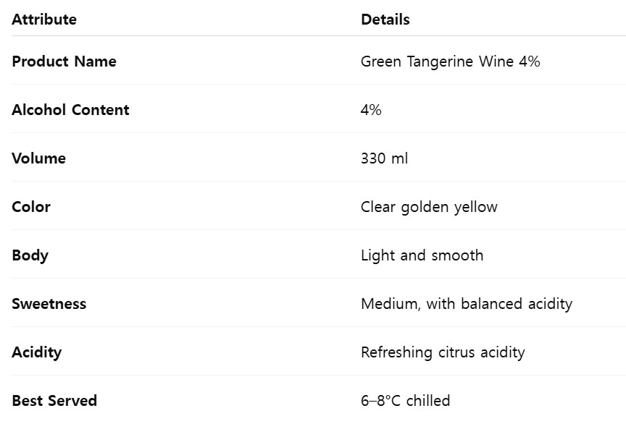
Task: Click the Attribute column header
Action: (44, 20)
